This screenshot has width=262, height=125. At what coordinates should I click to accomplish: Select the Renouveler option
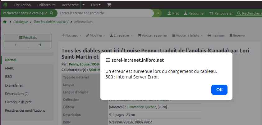[x=221, y=13]
